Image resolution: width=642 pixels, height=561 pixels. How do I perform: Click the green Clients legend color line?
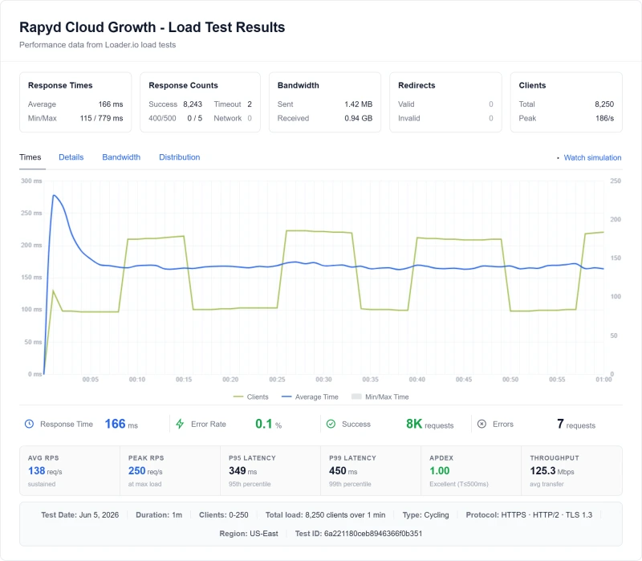[x=238, y=396]
